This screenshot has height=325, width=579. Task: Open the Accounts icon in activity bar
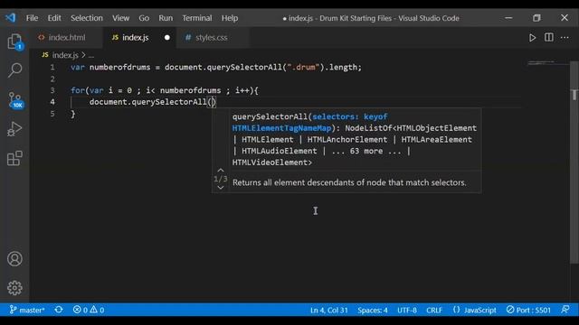14,259
